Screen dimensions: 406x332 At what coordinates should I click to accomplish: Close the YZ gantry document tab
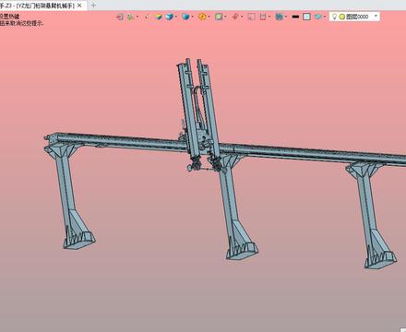tap(79, 6)
